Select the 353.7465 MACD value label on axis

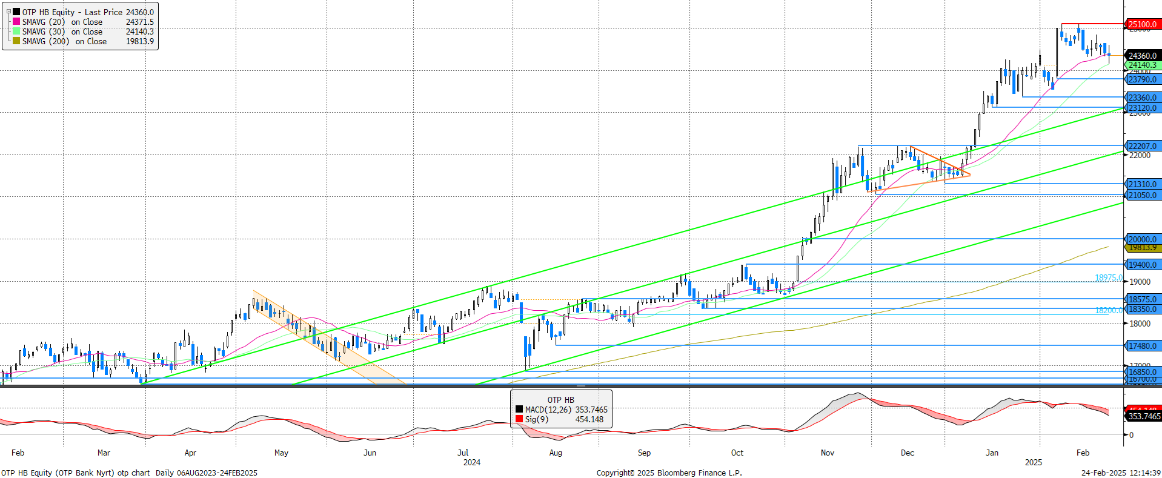pyautogui.click(x=1144, y=416)
